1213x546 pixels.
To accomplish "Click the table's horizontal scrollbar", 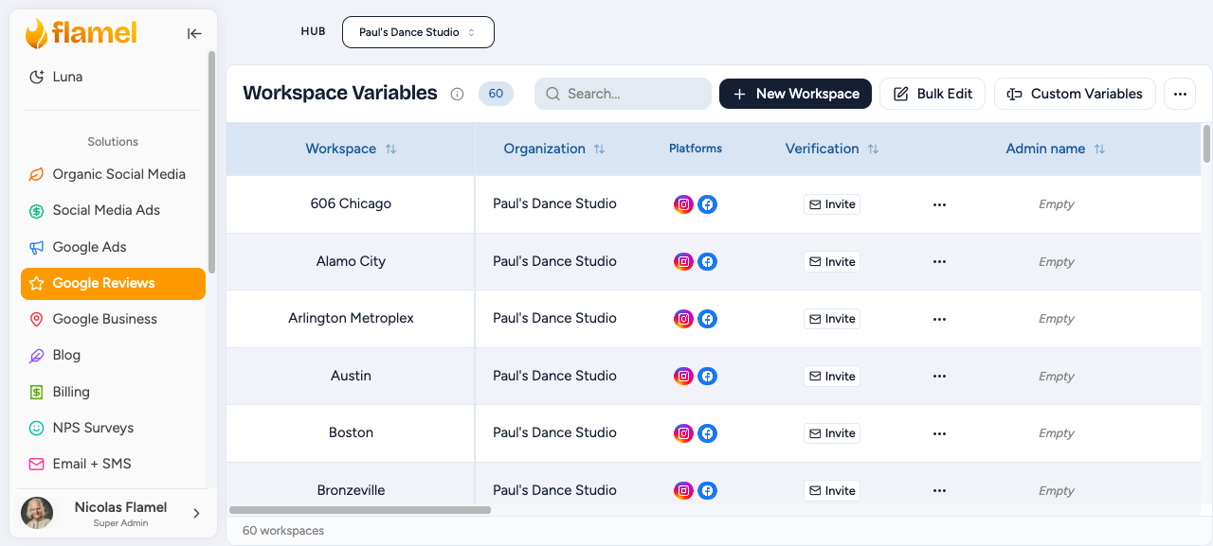I will point(360,510).
